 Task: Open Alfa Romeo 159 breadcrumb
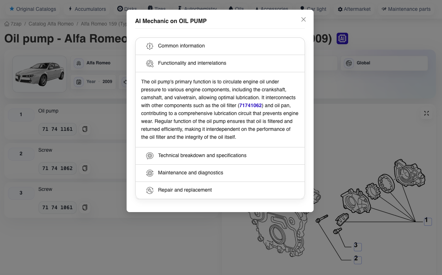click(104, 24)
